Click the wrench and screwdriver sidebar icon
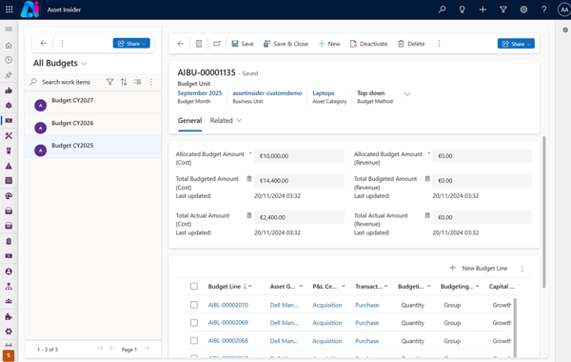571x362 pixels. (x=9, y=135)
